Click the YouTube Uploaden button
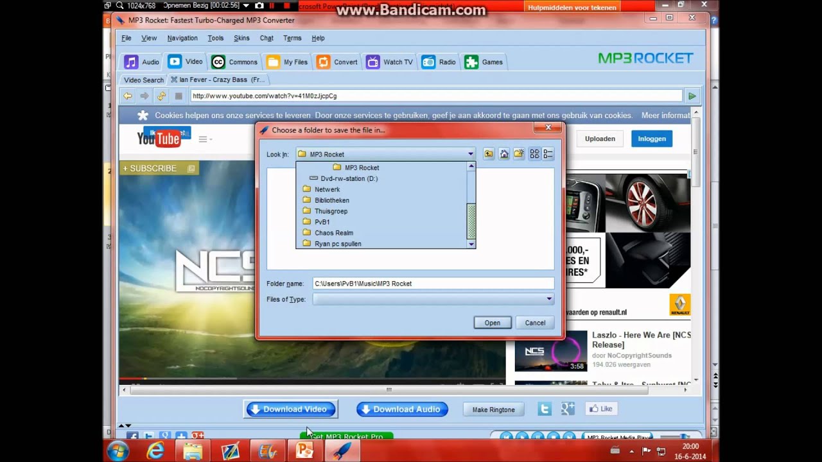The image size is (822, 462). (x=600, y=139)
